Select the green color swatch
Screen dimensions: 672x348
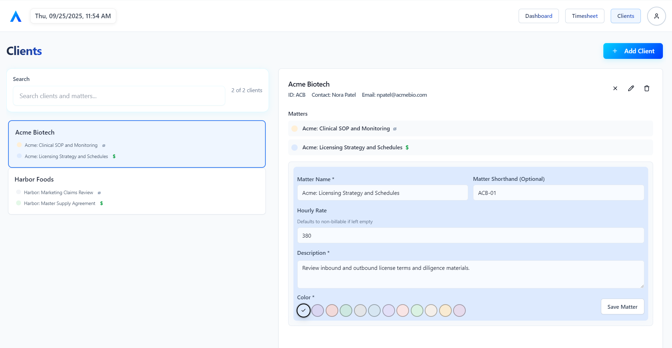tap(346, 311)
